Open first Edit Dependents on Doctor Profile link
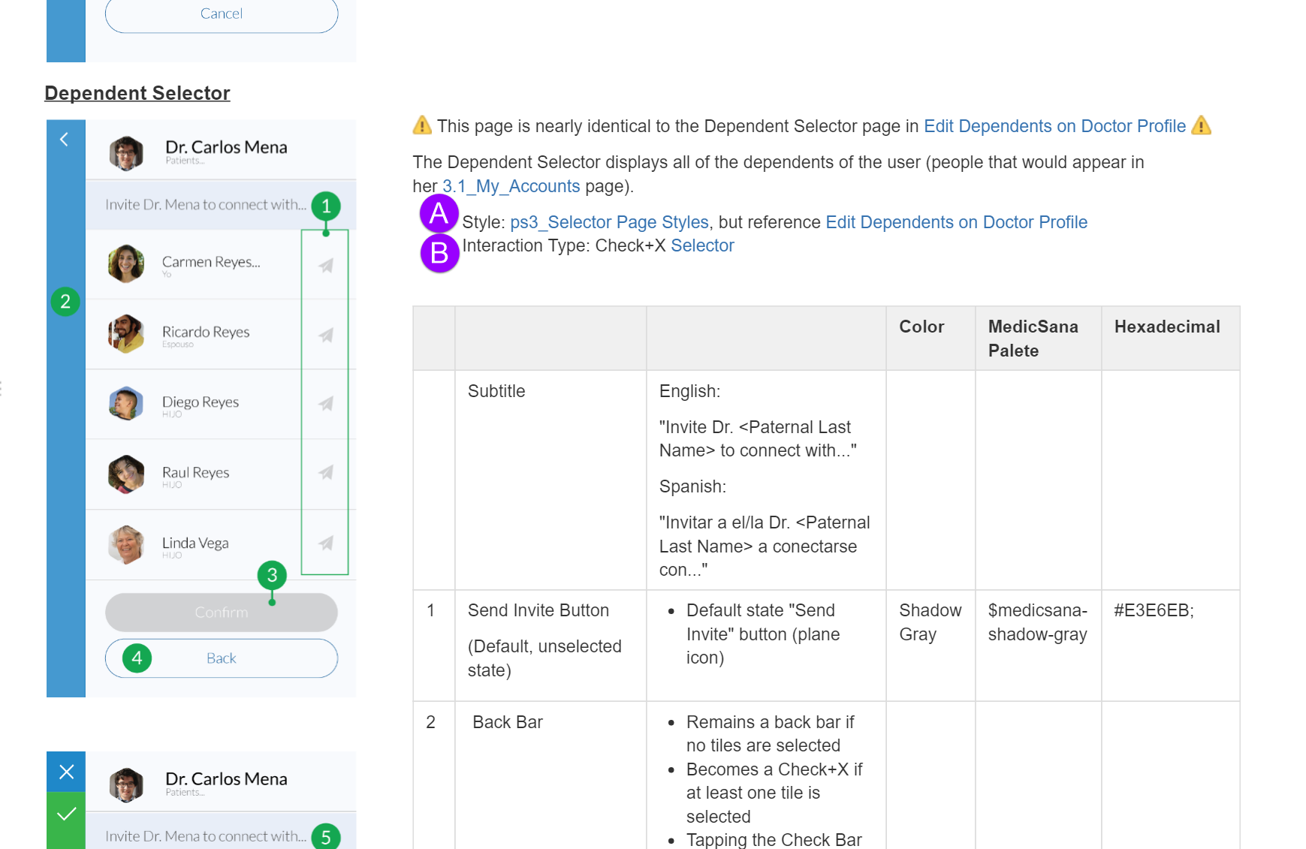The height and width of the screenshot is (849, 1306). point(1054,126)
